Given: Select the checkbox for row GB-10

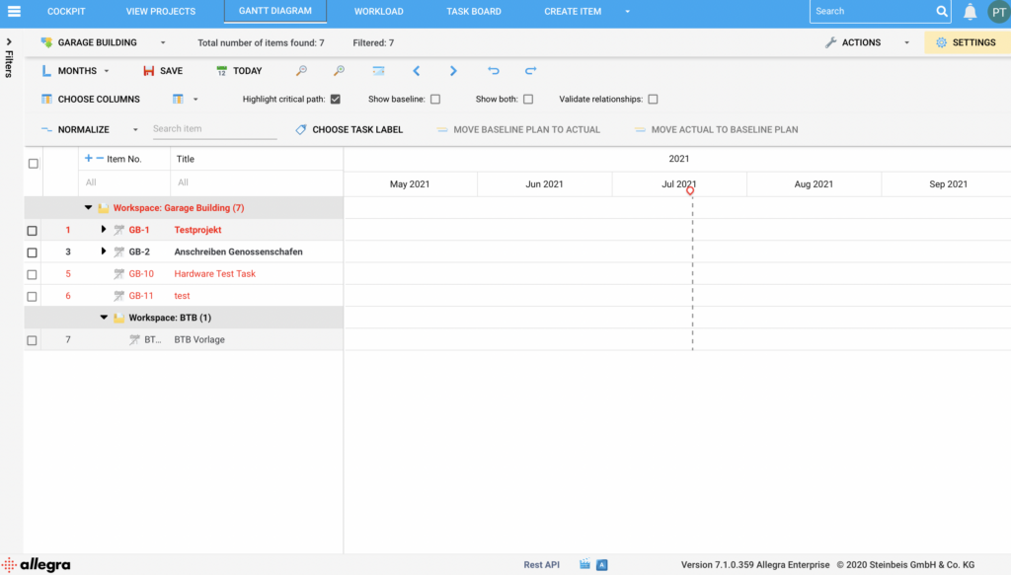Looking at the screenshot, I should coord(33,274).
